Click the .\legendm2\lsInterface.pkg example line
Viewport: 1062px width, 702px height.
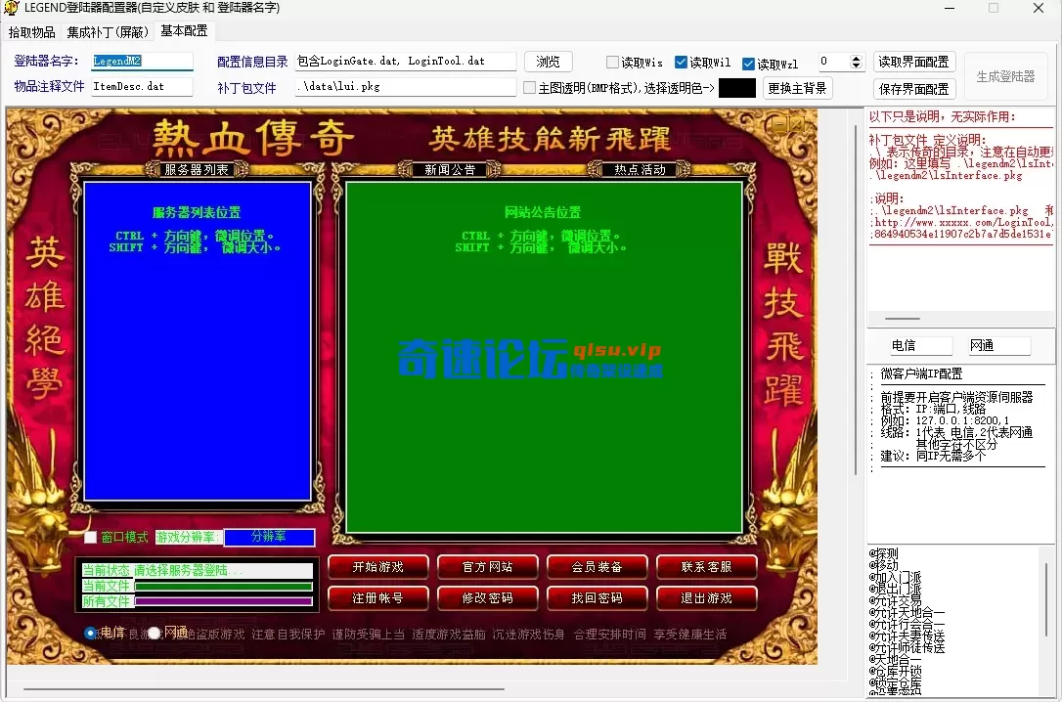[947, 175]
